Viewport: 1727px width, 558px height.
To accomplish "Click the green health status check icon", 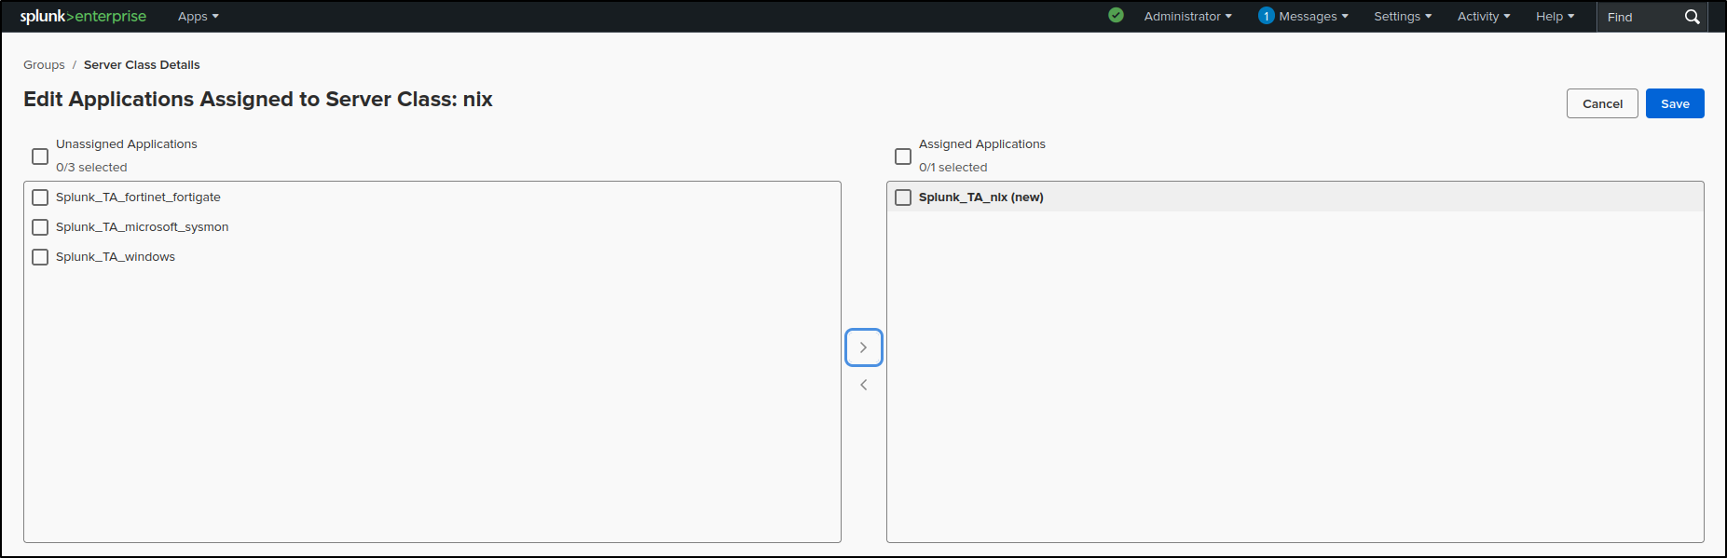I will (x=1116, y=15).
